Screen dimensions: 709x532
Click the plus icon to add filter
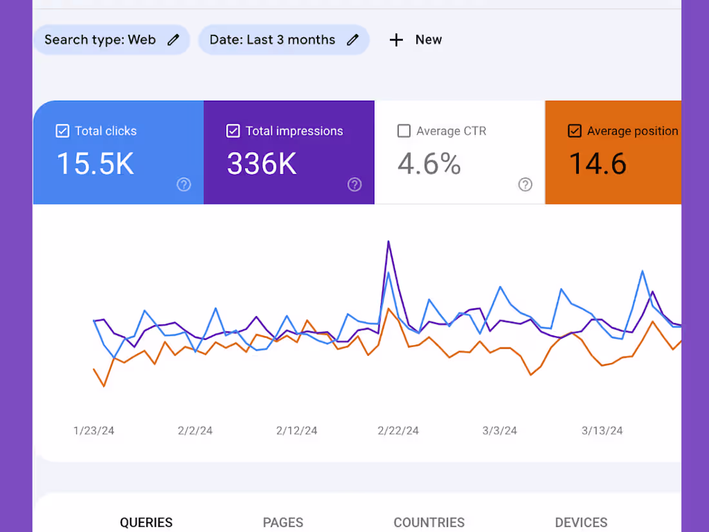coord(396,40)
